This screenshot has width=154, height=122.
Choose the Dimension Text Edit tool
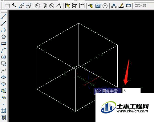121,6
